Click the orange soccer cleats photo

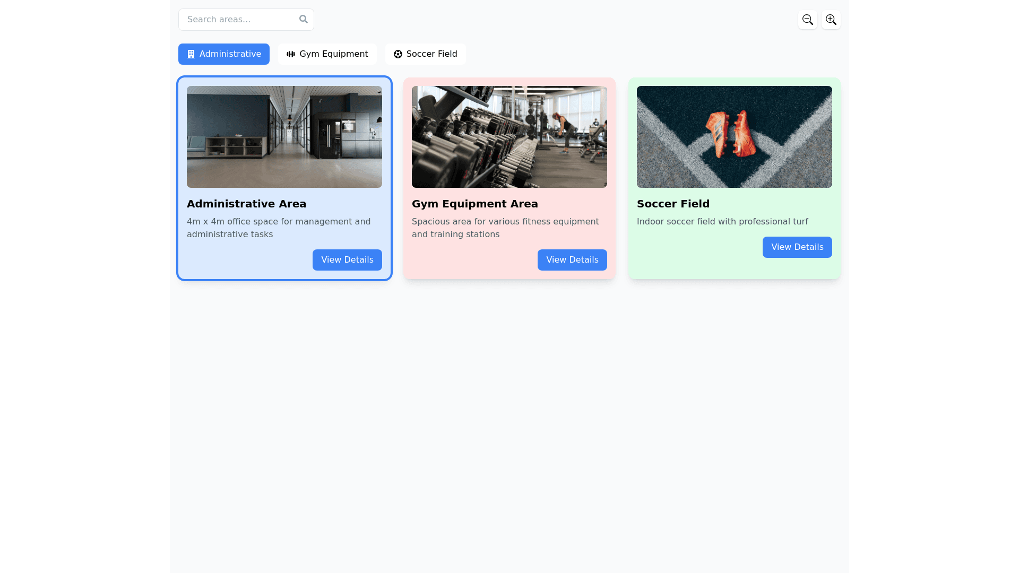pyautogui.click(x=735, y=137)
